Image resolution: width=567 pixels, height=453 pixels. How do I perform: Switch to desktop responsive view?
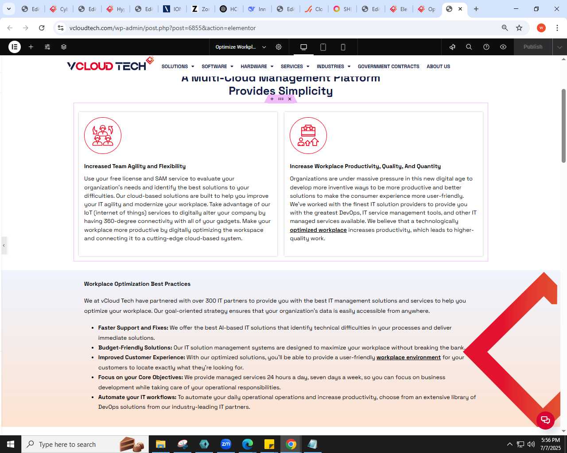pyautogui.click(x=303, y=47)
